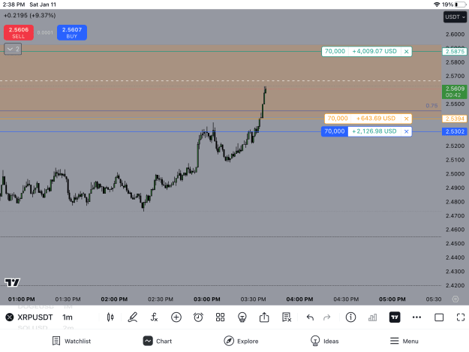This screenshot has width=469, height=352.
Task: Tap the lightbulb publish idea icon
Action: 242,317
